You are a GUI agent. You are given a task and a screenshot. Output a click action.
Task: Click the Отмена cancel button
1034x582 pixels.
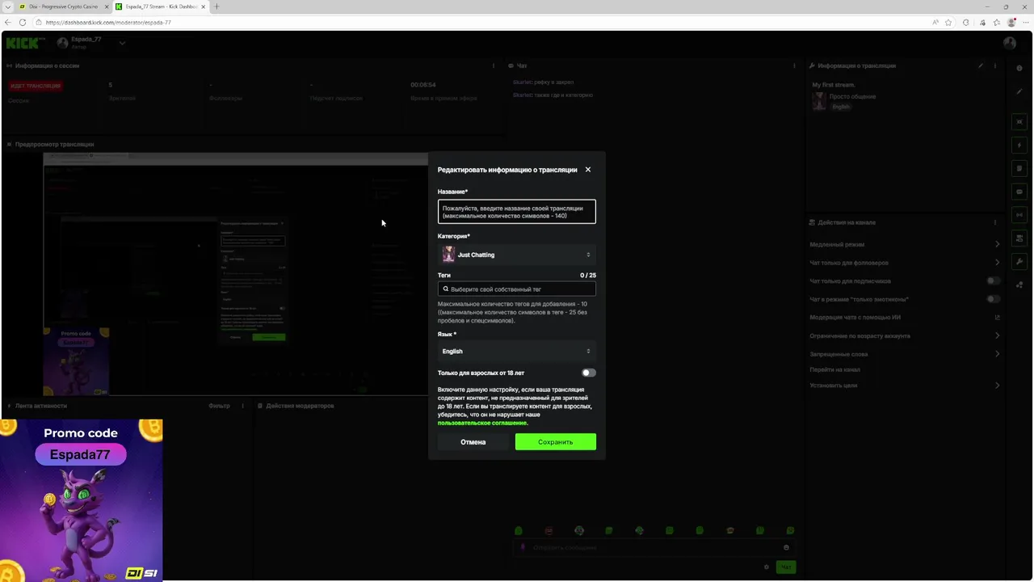point(473,442)
